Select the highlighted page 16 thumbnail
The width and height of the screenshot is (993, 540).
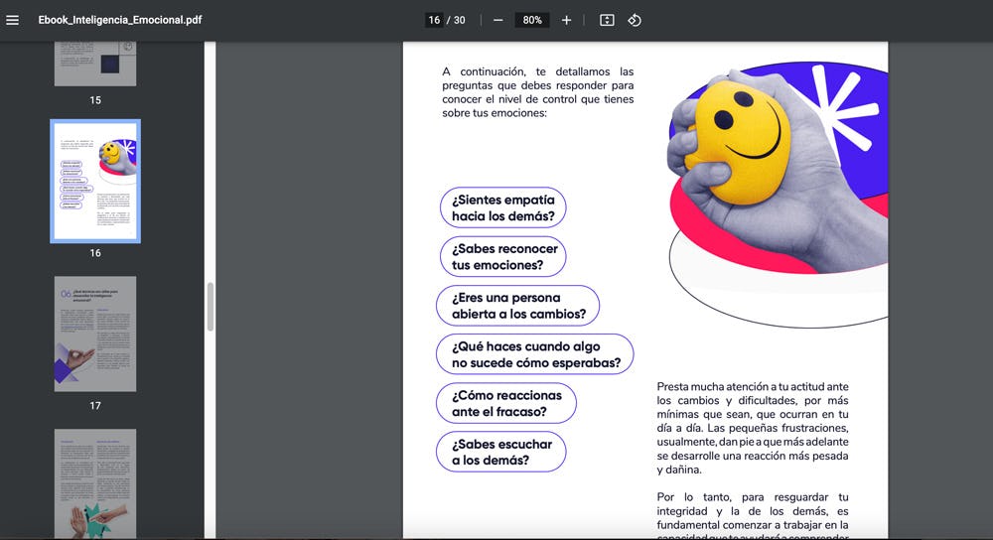point(95,181)
